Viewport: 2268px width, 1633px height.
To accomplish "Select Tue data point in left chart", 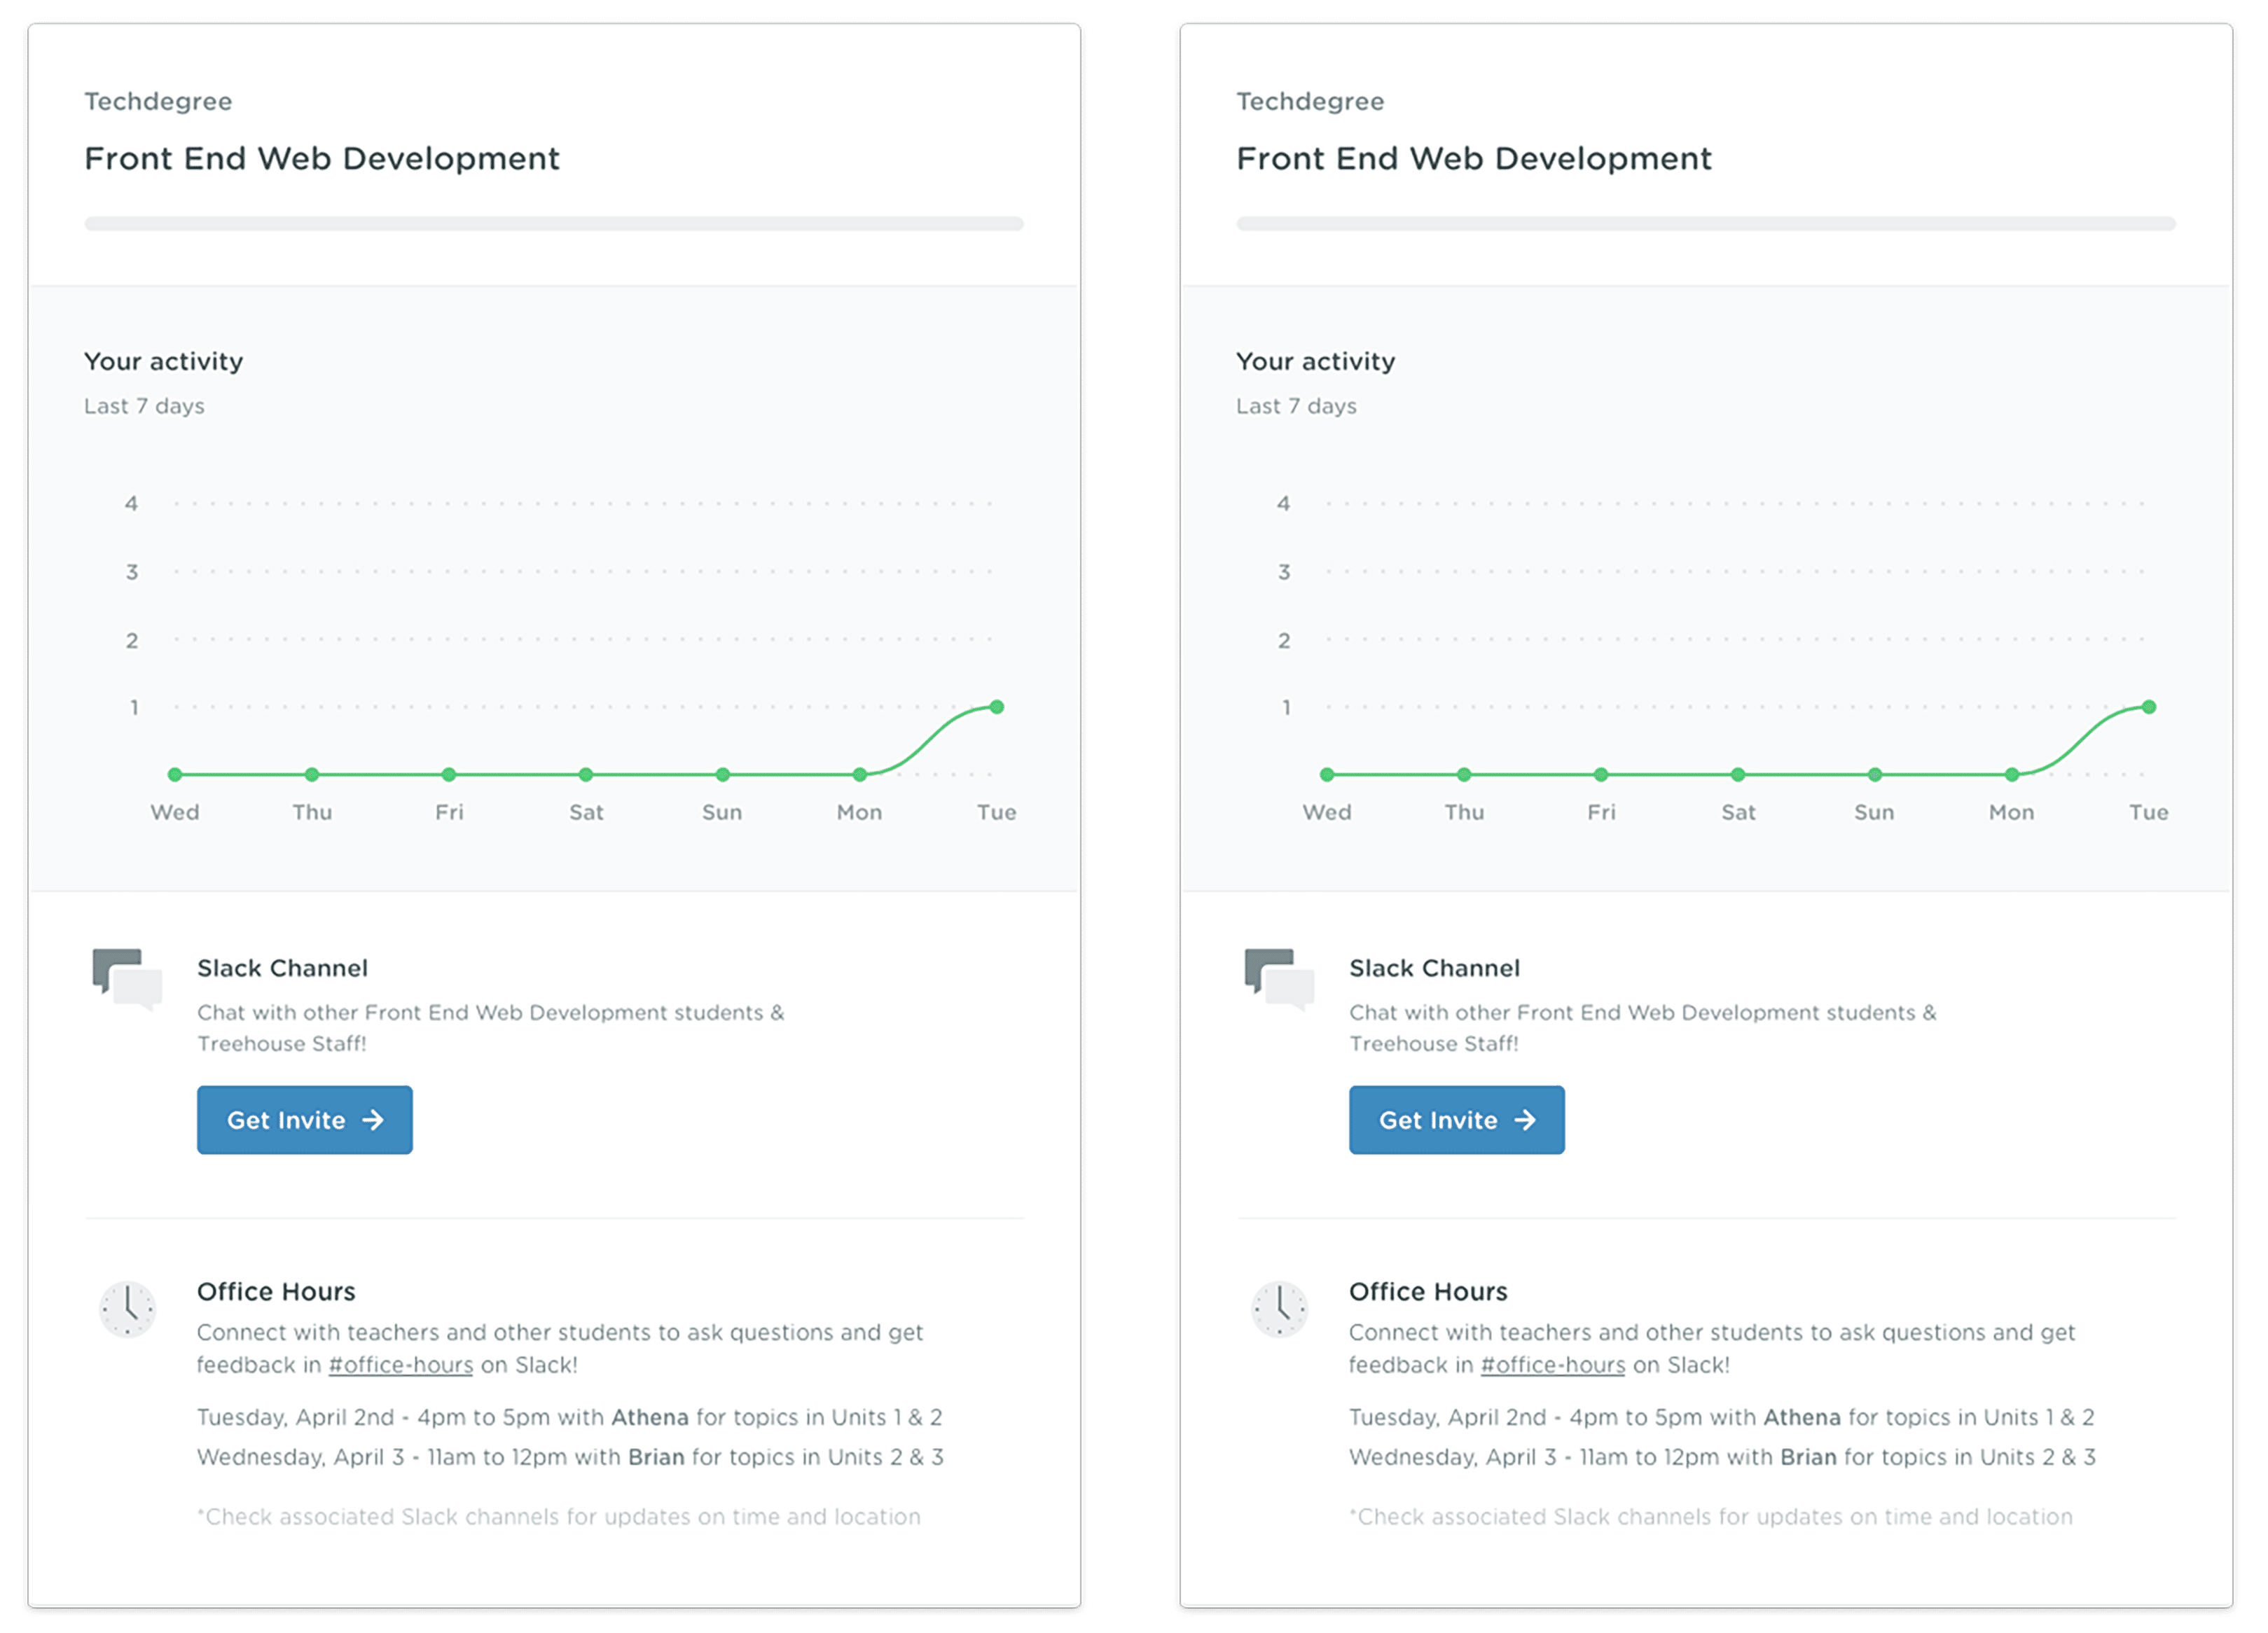I will 997,706.
